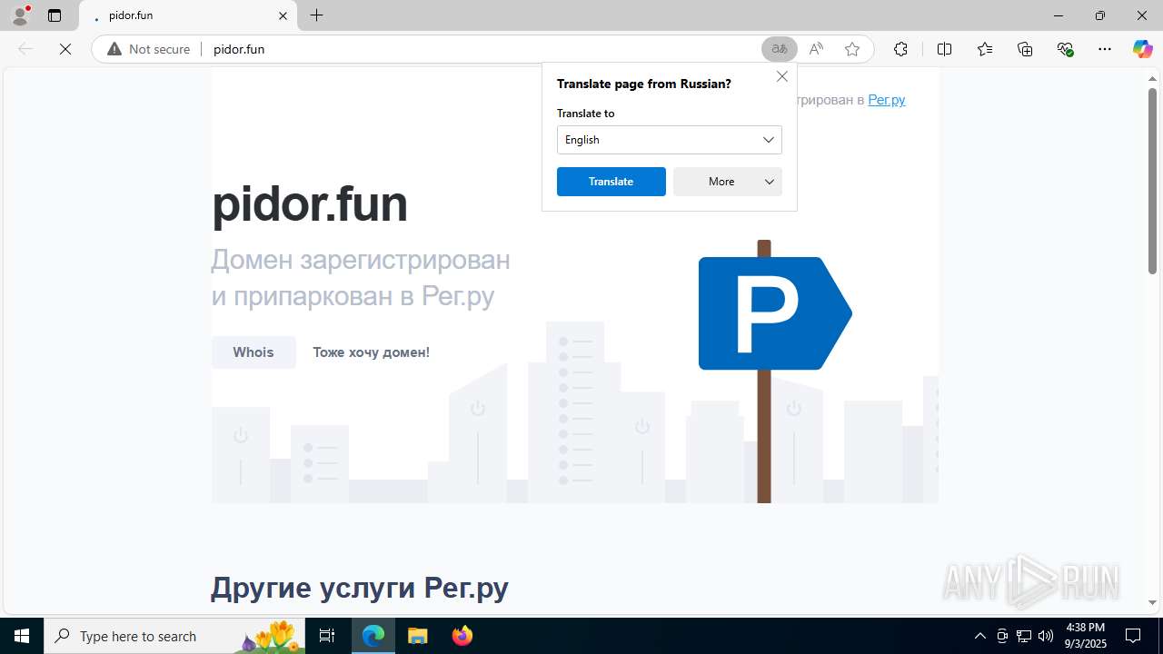The height and width of the screenshot is (654, 1163).
Task: Click the Edge taskbar icon
Action: click(373, 636)
